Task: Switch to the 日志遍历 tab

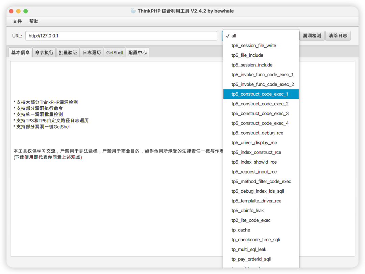Action: click(x=92, y=53)
